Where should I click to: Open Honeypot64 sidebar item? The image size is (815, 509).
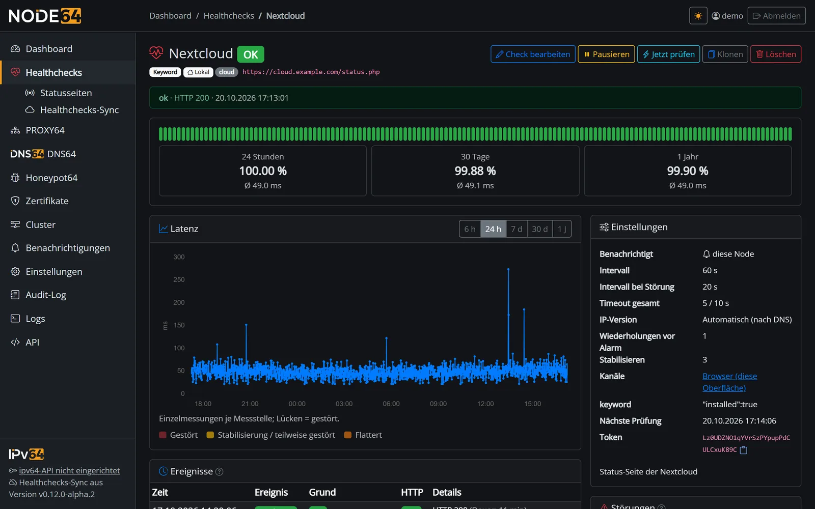(x=68, y=178)
